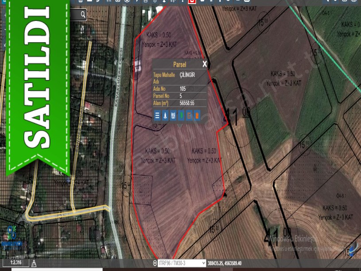This screenshot has height=271, width=361.
Task: Click the grid building icon in Parsel popup
Action: pyautogui.click(x=173, y=116)
